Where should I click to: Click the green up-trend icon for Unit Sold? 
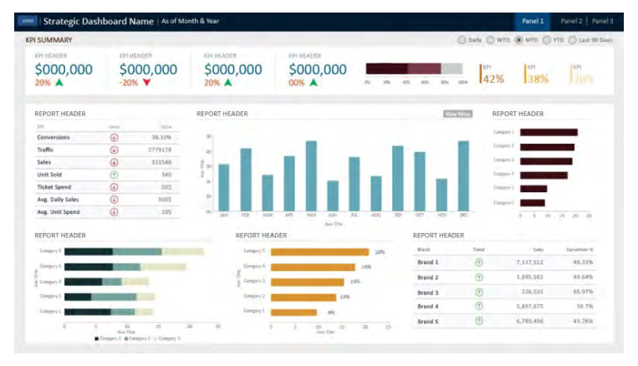coord(114,175)
